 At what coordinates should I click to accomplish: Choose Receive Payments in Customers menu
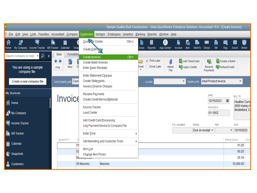[108, 94]
